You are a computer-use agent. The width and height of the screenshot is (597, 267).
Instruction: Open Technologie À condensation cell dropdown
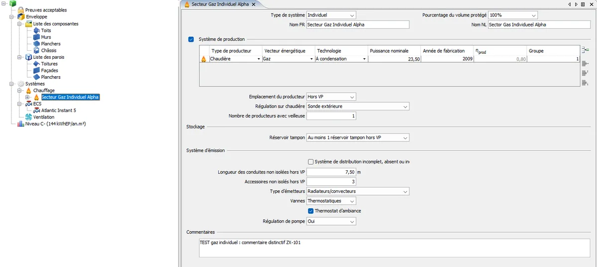364,59
